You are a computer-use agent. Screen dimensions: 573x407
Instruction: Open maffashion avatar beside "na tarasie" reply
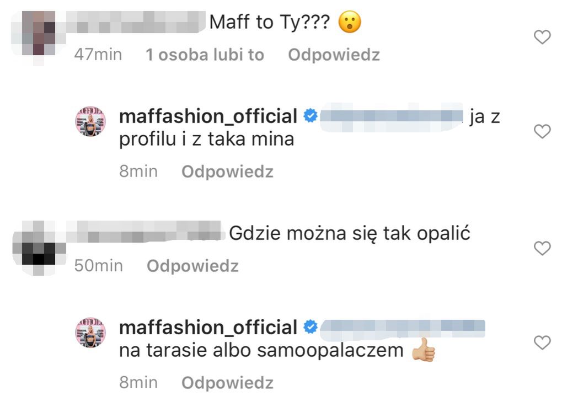(x=90, y=333)
